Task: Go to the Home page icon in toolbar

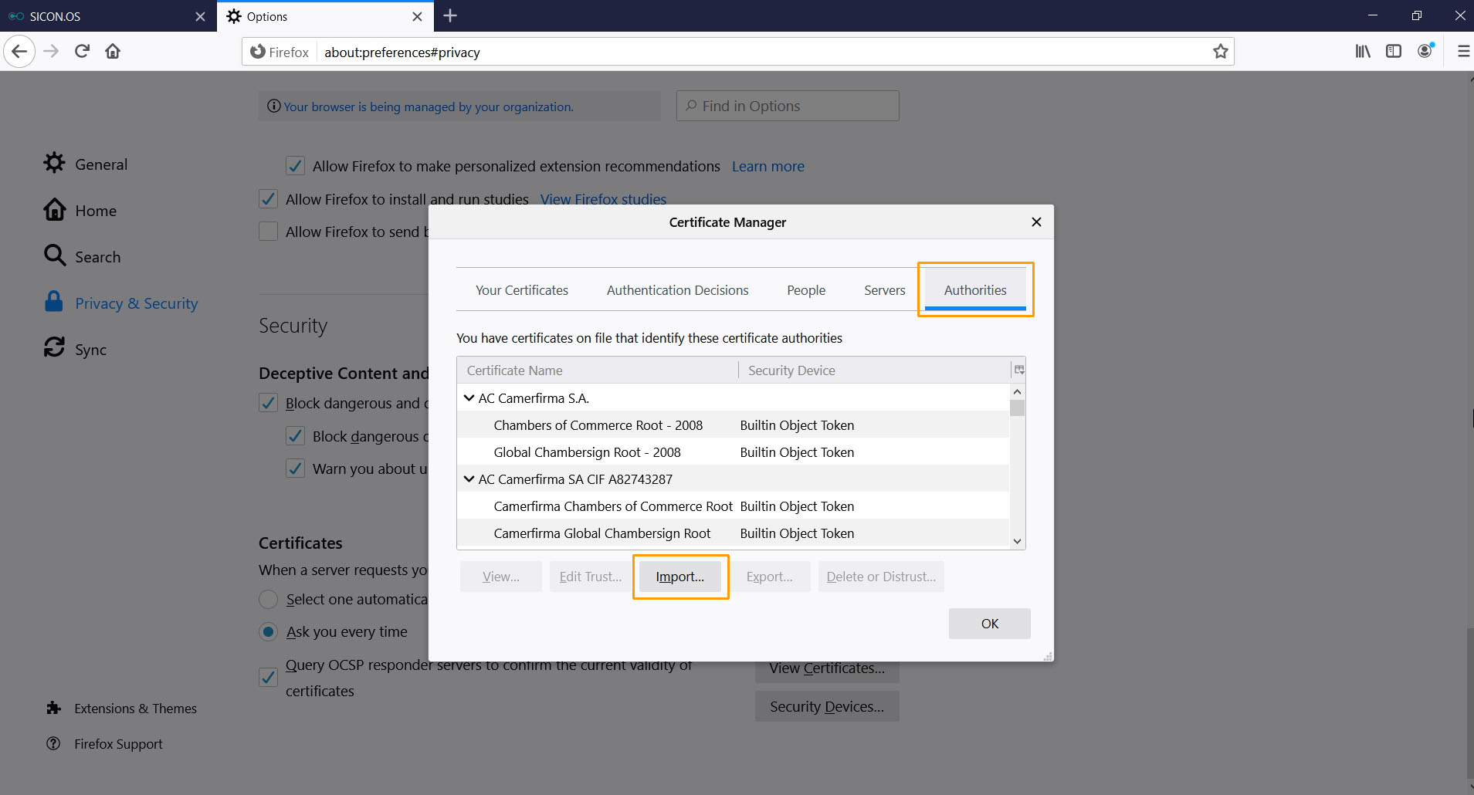Action: 113,52
